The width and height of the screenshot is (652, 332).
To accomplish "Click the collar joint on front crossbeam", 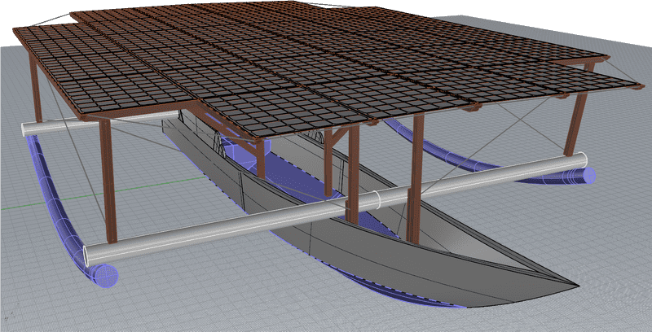I will point(377,199).
